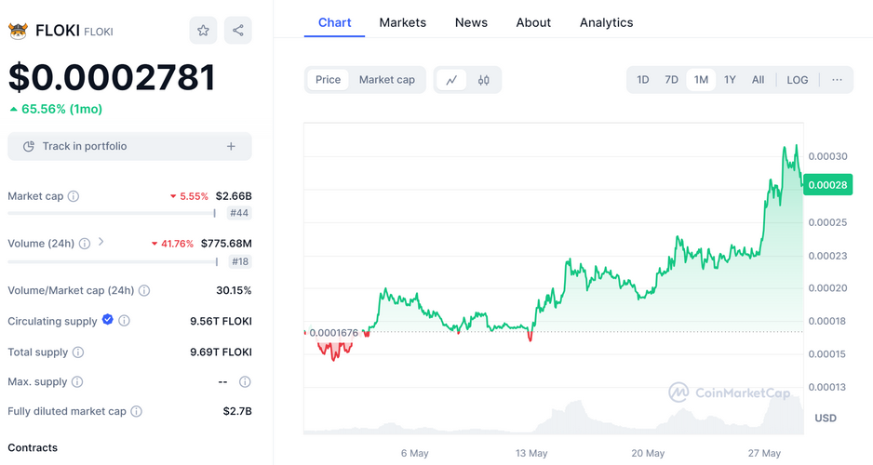The width and height of the screenshot is (873, 465).
Task: Toggle chart to Market cap view
Action: point(387,80)
